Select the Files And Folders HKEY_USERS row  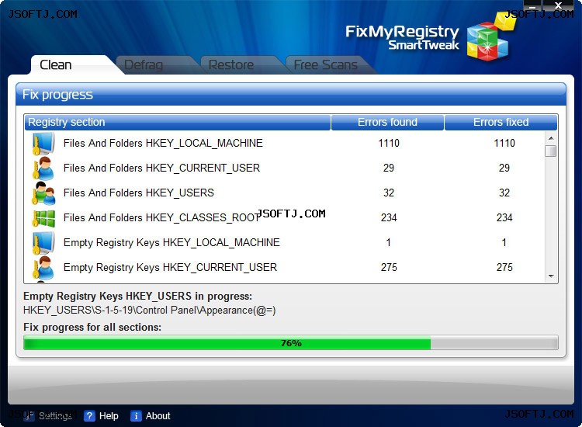coord(285,193)
